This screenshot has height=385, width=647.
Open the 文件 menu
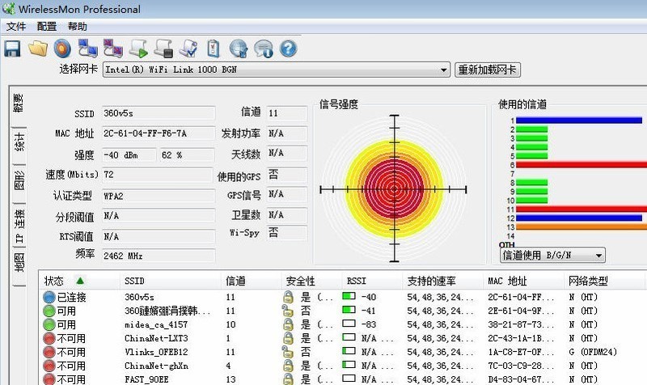(15, 27)
